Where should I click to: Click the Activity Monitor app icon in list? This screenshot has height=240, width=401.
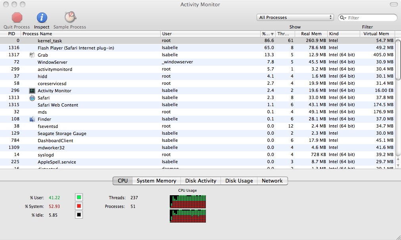pyautogui.click(x=32, y=91)
